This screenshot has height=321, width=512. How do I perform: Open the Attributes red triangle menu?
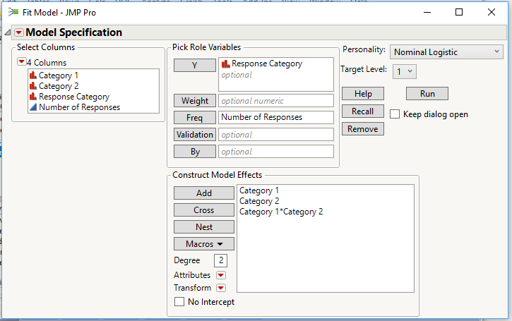(x=221, y=275)
